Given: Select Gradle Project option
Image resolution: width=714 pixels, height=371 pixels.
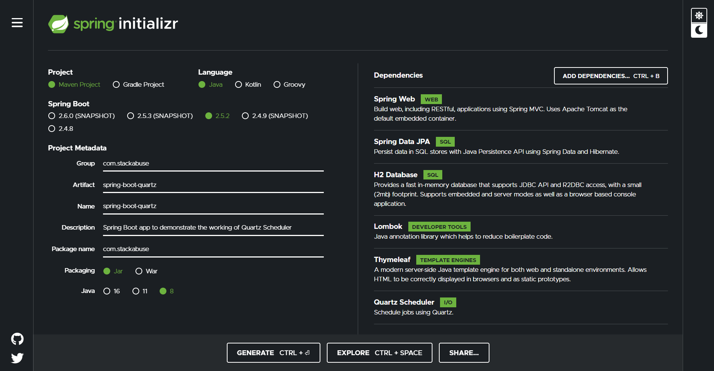Looking at the screenshot, I should click(x=138, y=84).
